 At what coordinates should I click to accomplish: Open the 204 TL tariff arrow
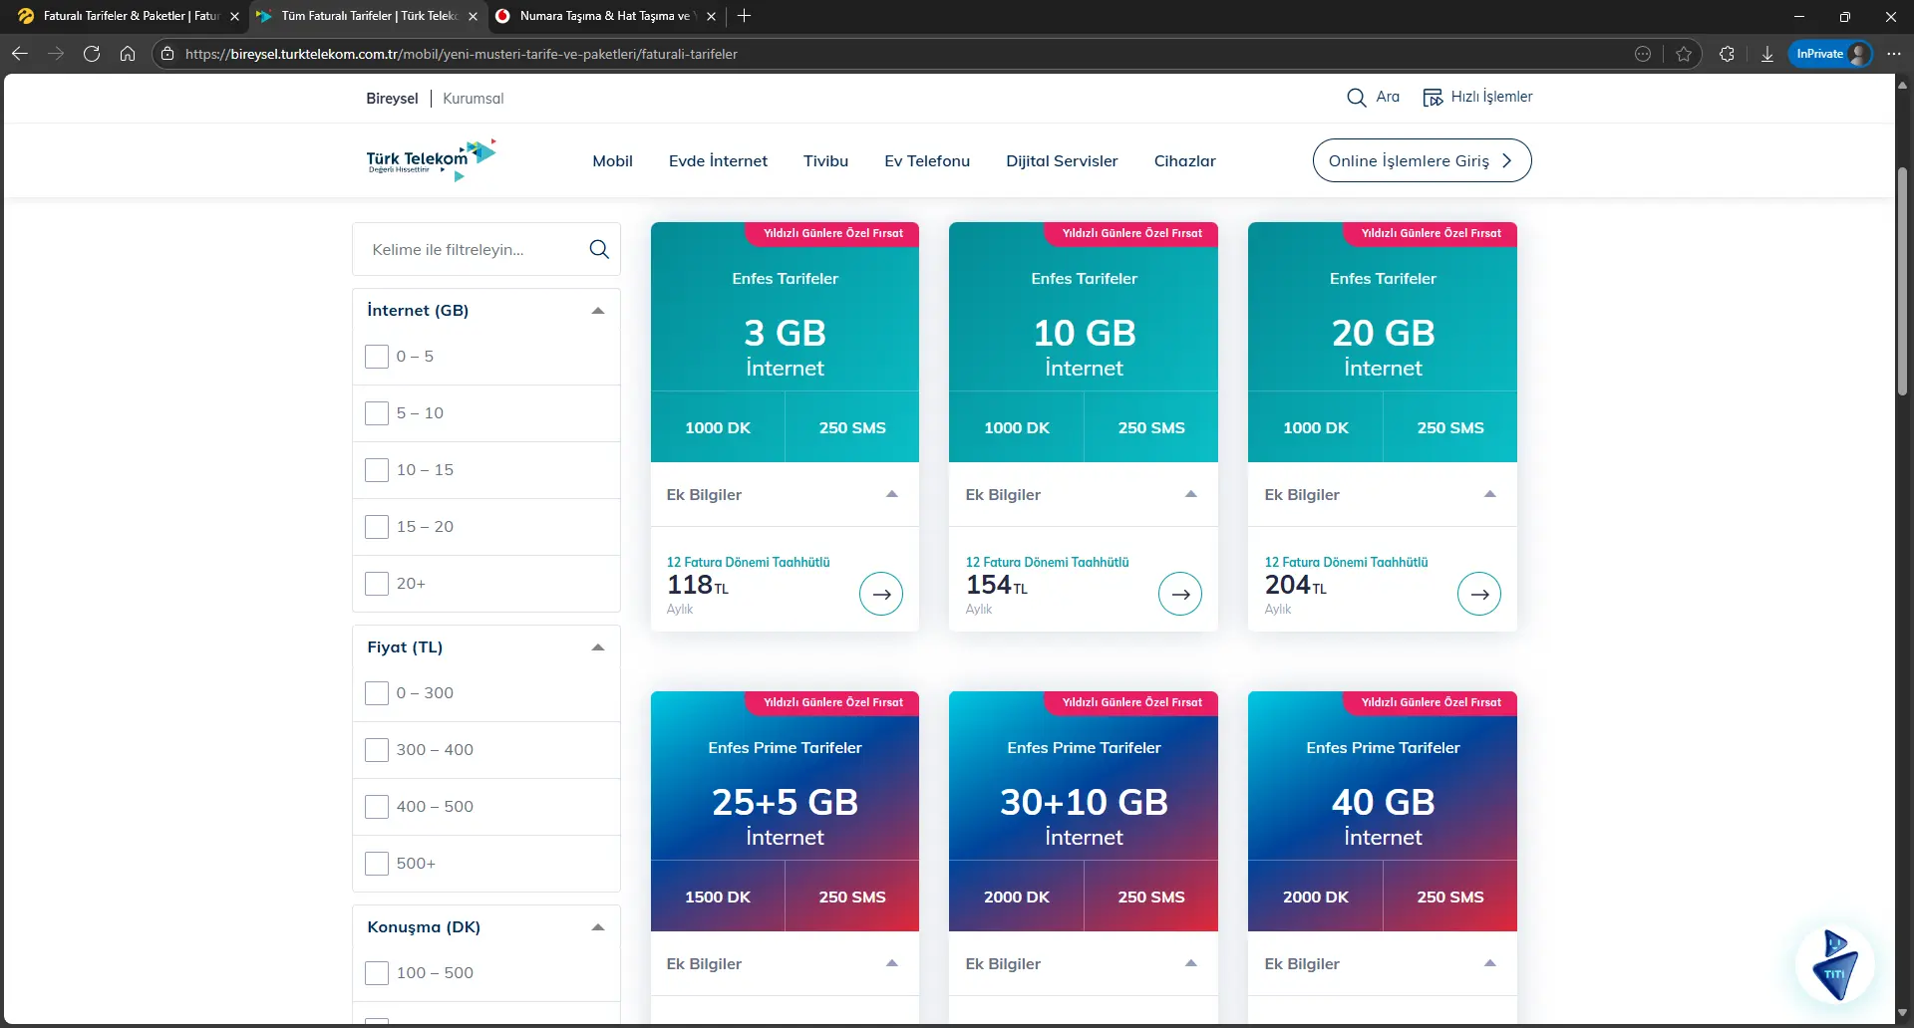pos(1479,594)
